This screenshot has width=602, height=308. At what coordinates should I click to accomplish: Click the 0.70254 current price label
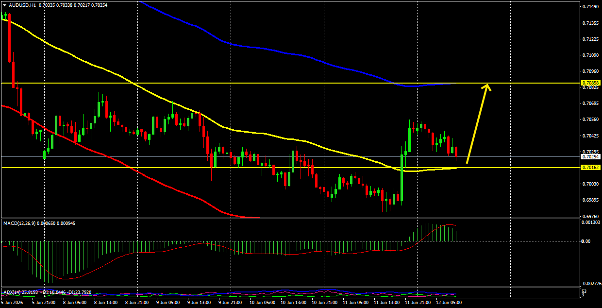[591, 156]
